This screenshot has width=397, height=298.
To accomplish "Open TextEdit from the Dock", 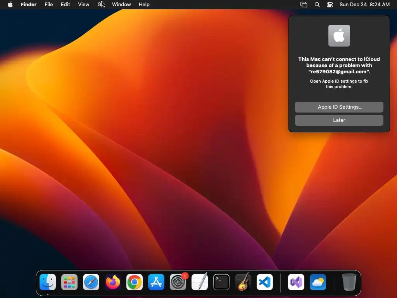I will pyautogui.click(x=200, y=282).
